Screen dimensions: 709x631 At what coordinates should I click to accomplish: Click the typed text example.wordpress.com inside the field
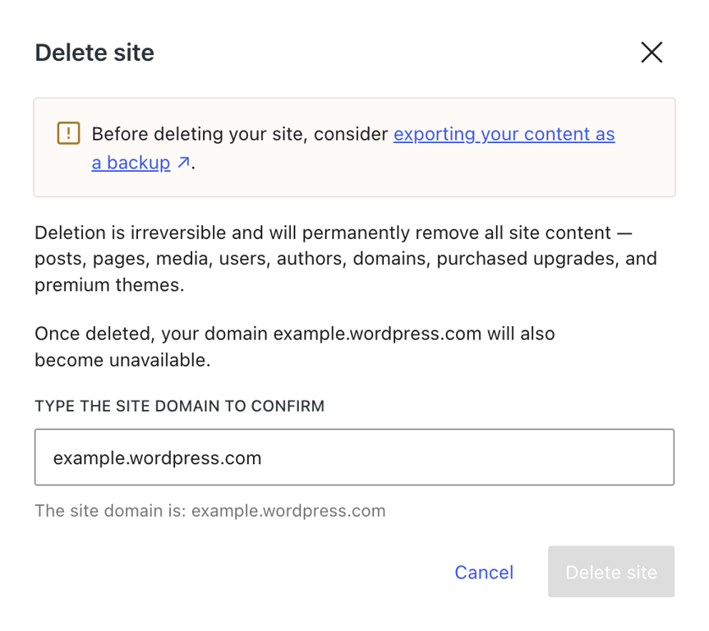click(156, 457)
